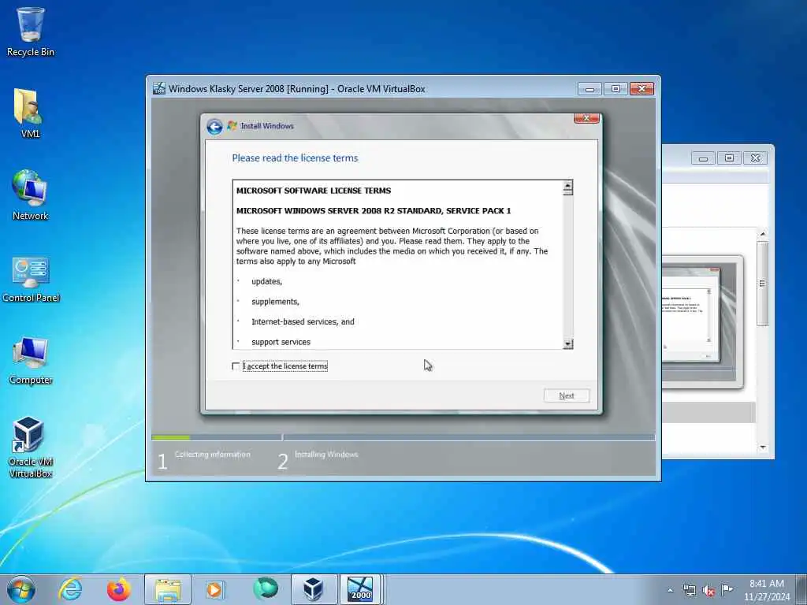Close the background window behind VirtualBox

click(756, 158)
